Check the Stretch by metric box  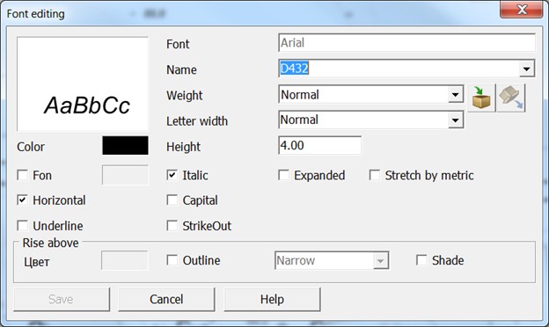point(375,175)
